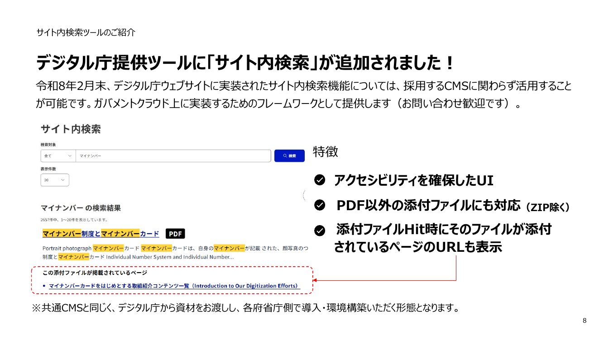Click the black PDF badge
Viewport: 604px width, 339px height.
point(175,234)
